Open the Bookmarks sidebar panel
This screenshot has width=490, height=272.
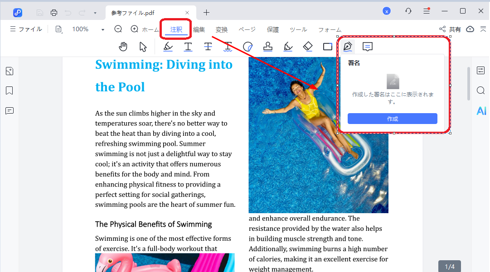(10, 91)
